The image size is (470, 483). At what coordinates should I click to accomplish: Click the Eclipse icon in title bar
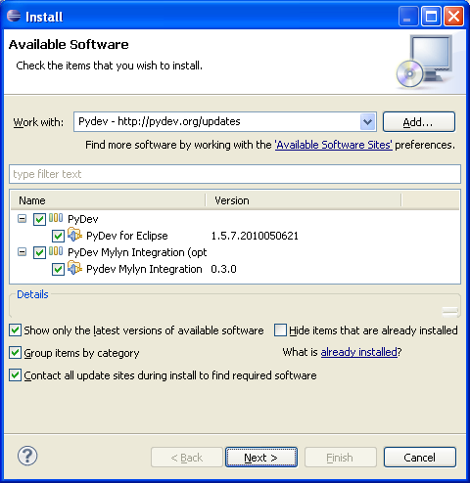point(14,16)
